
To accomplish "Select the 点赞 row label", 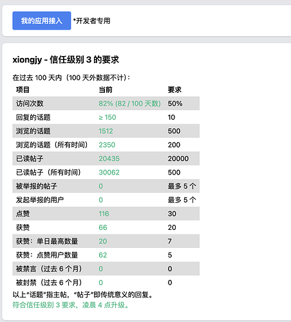I will 23,214.
